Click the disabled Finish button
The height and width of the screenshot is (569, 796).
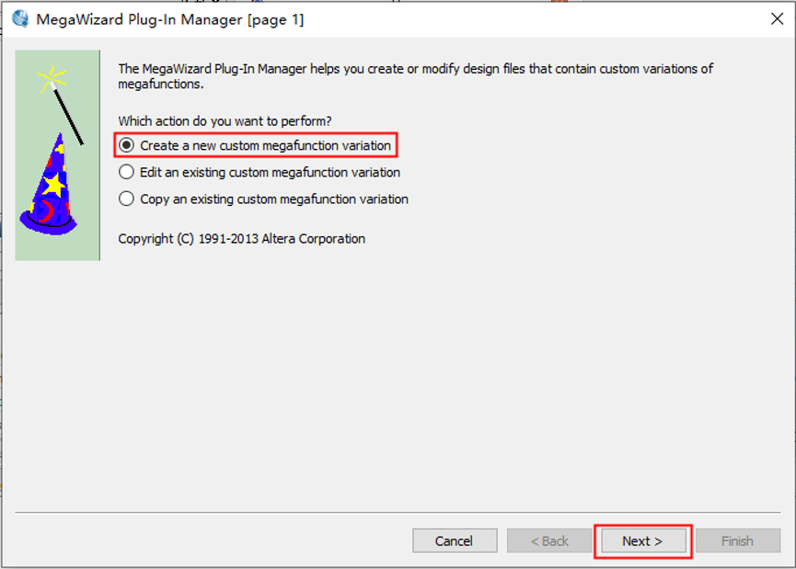pyautogui.click(x=736, y=541)
